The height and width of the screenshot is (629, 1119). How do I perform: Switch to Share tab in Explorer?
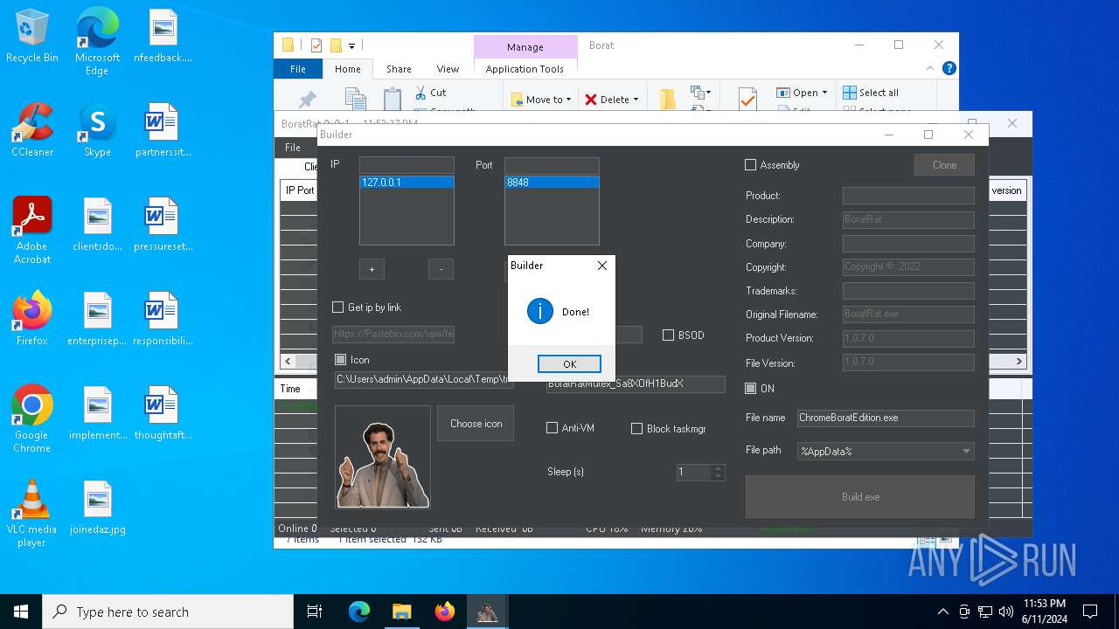[399, 69]
